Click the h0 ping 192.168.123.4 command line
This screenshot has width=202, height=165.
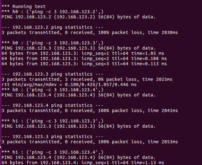coord(52,90)
